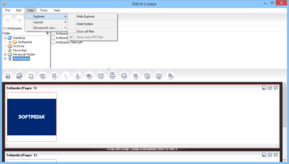Open the File menu

[7, 10]
